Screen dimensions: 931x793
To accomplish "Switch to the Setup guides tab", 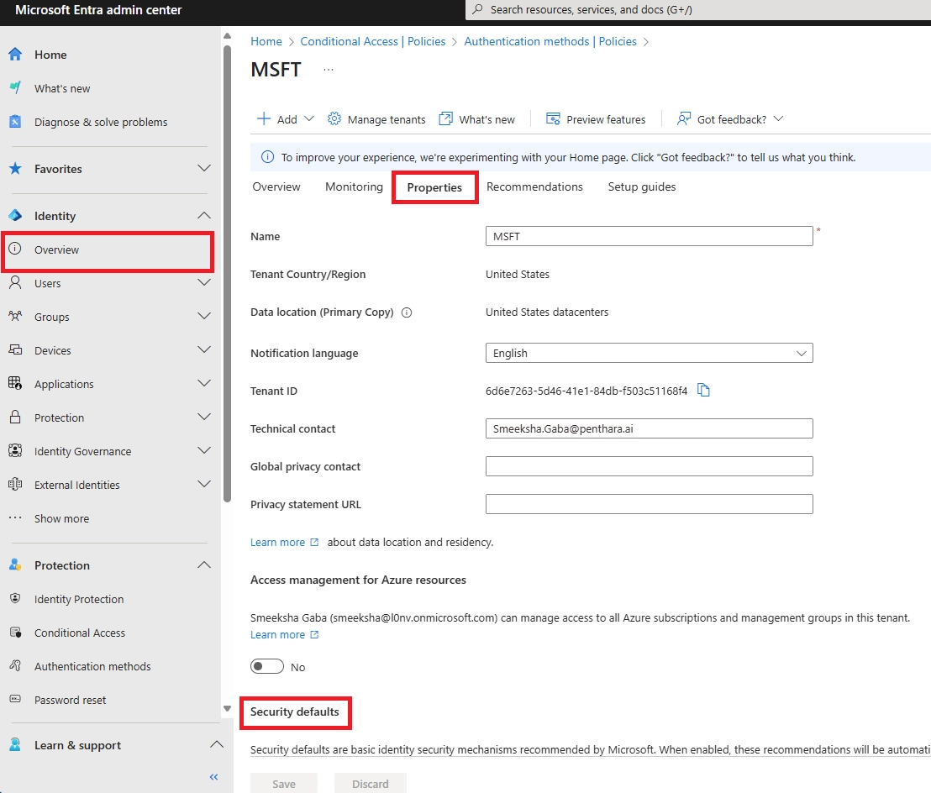I will 641,187.
